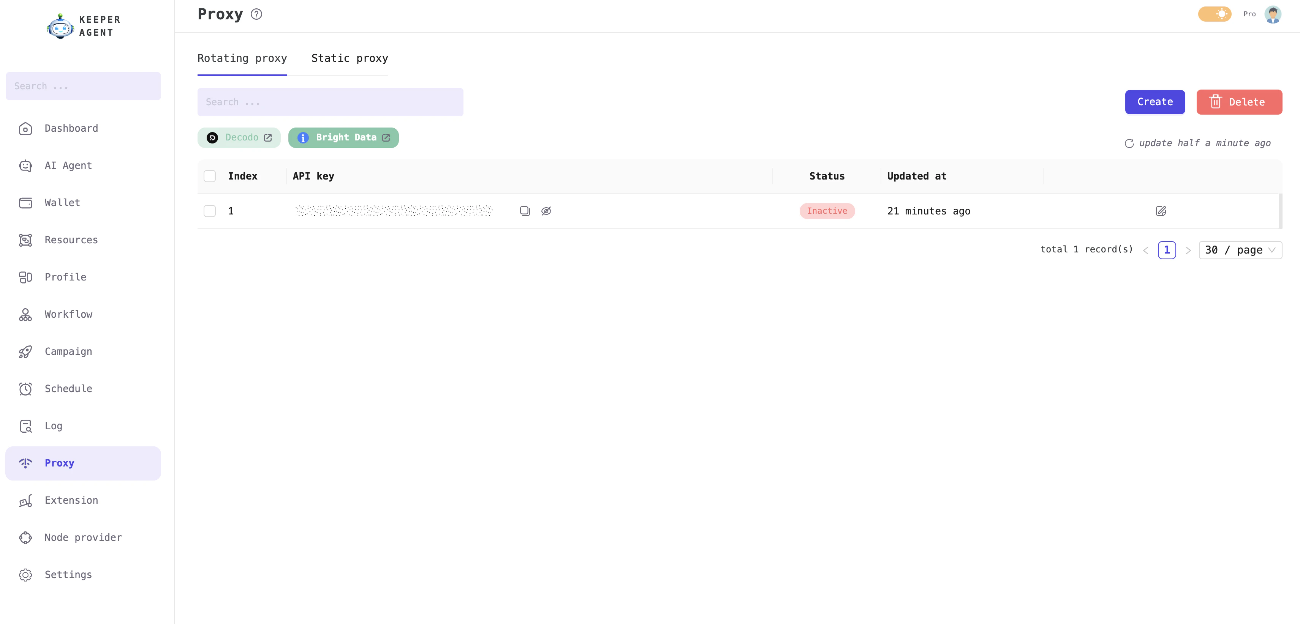Switch to the Static proxy tab
1300x624 pixels.
[x=349, y=58]
